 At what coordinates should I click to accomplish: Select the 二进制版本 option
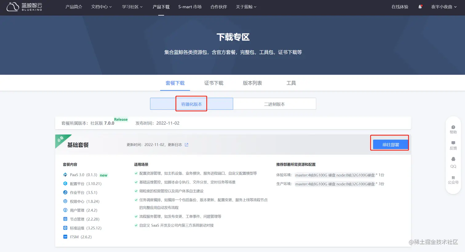click(274, 104)
